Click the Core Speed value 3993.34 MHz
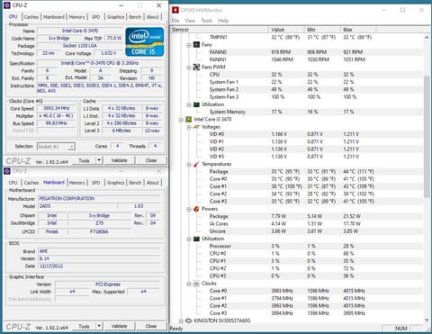This screenshot has height=334, width=432. [x=57, y=108]
